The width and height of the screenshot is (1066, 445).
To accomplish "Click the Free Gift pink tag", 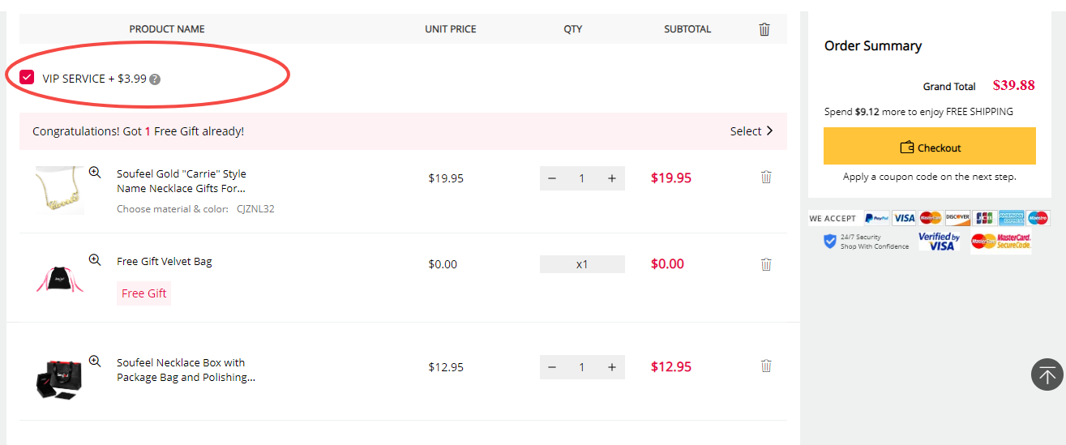I will click(x=144, y=293).
